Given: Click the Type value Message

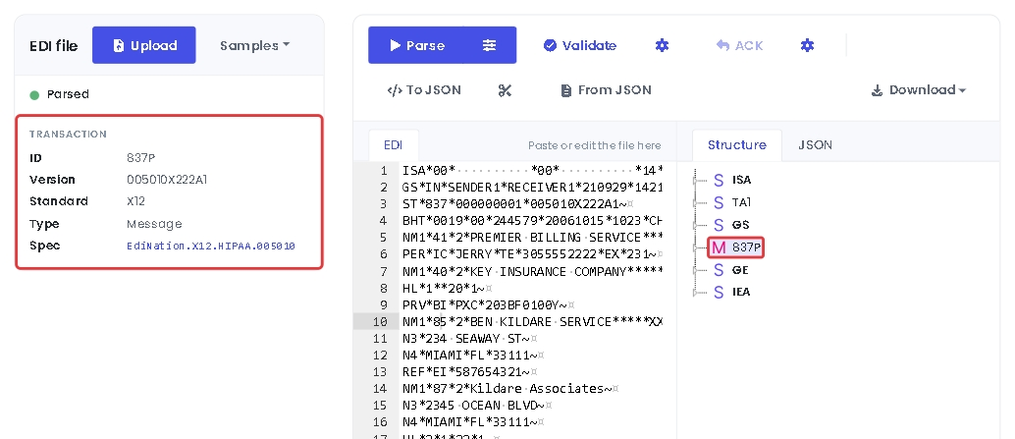Looking at the screenshot, I should pyautogui.click(x=154, y=224).
